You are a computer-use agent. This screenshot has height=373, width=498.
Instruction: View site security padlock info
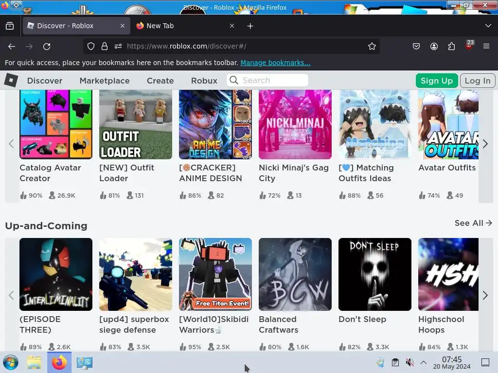[105, 46]
